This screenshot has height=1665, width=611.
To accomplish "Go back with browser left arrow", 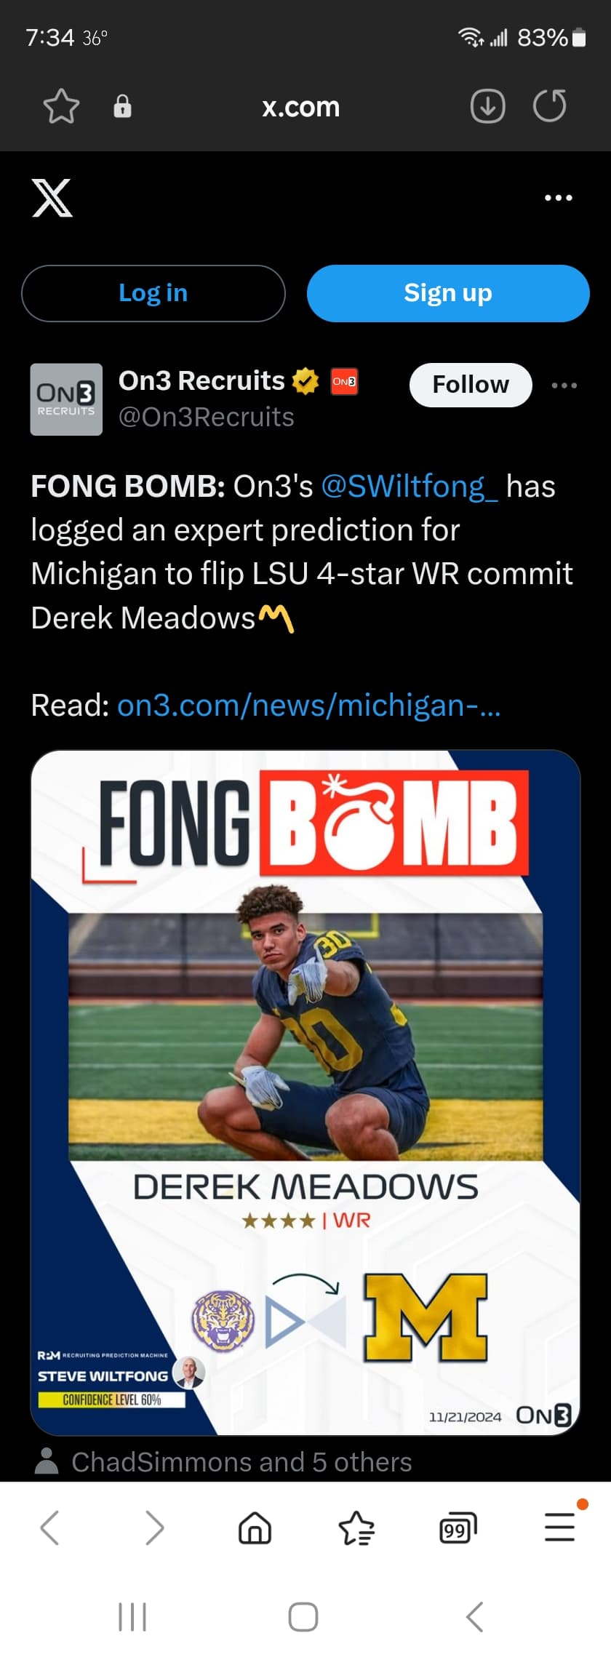I will [x=49, y=1528].
